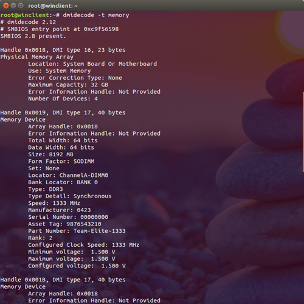
Task: Click the 'Size: 8192 MB' line
Action: click(50, 154)
